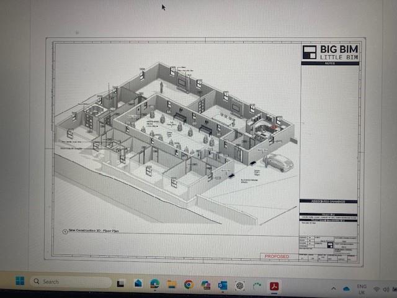Screen dimensions: 397x298
Task: Click the view number circle beside the title
Action: (x=65, y=232)
